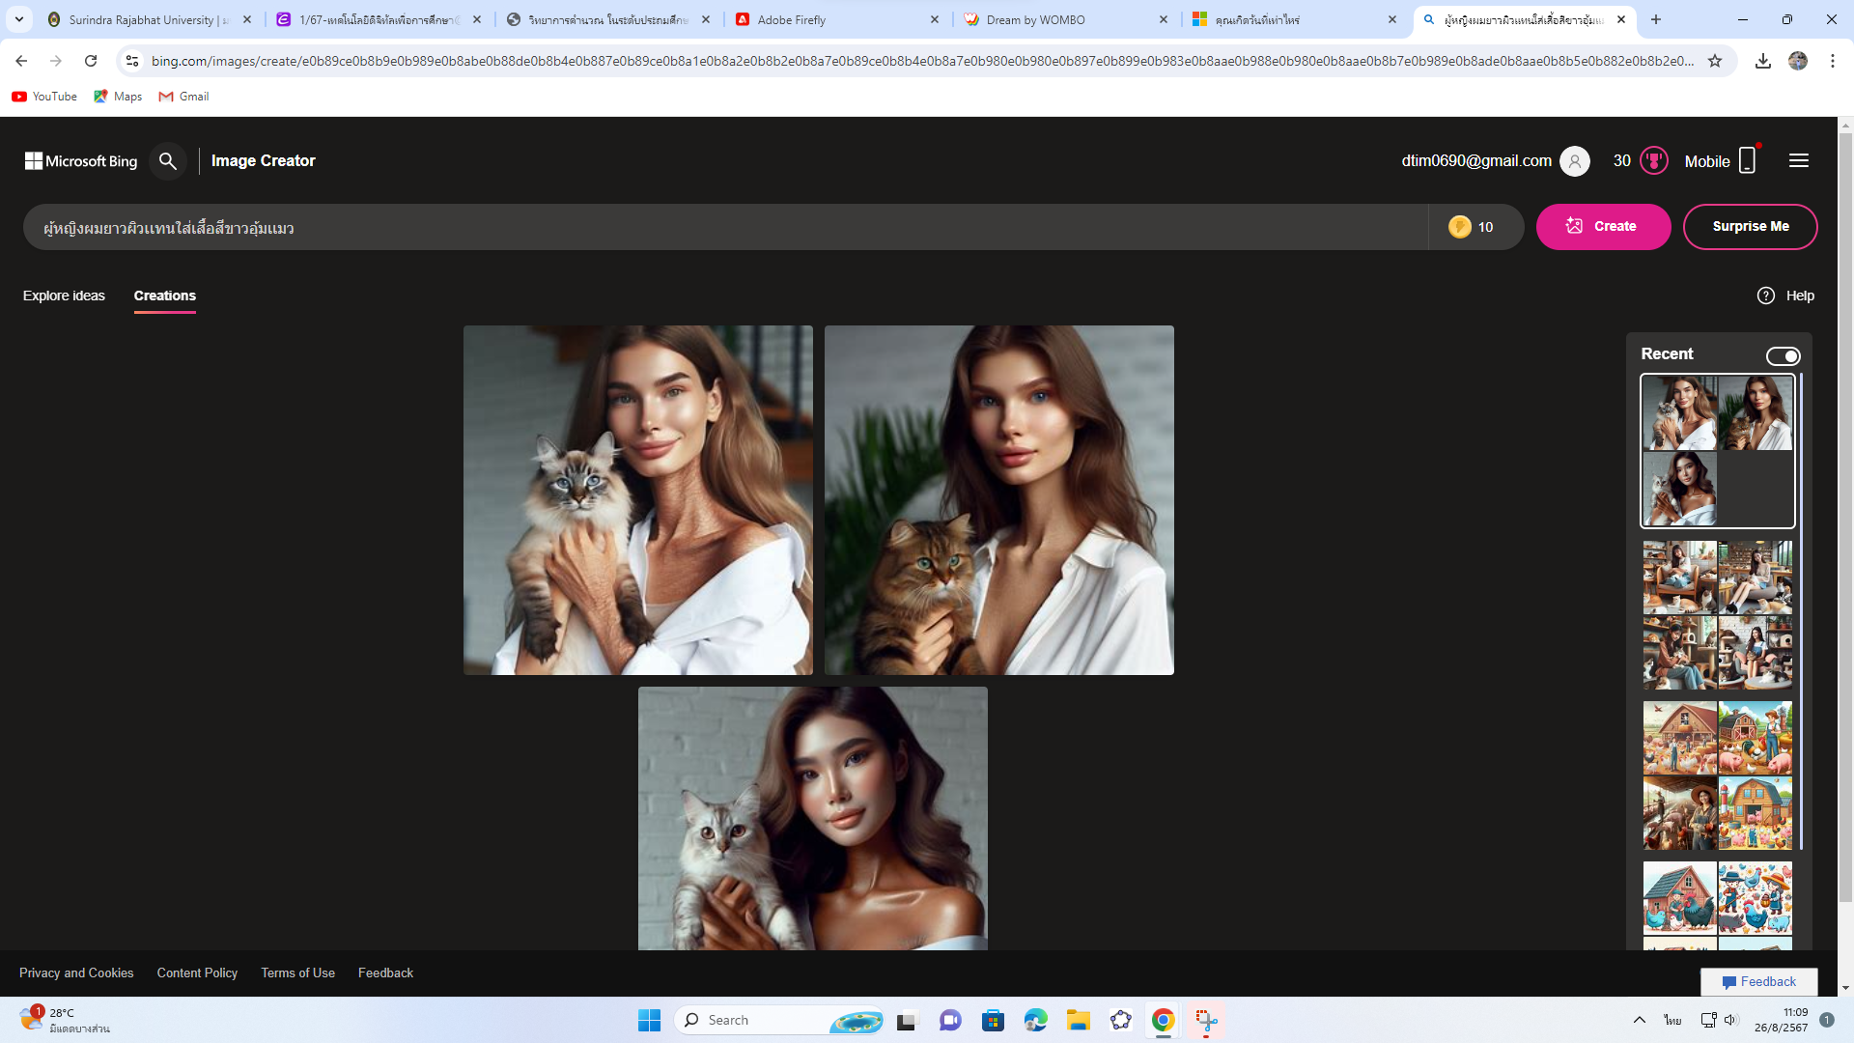1854x1043 pixels.
Task: Open the hamburger menu icon
Action: coord(1798,161)
